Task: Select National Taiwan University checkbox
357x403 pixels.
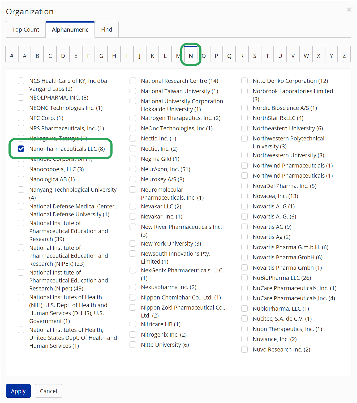Action: click(133, 91)
